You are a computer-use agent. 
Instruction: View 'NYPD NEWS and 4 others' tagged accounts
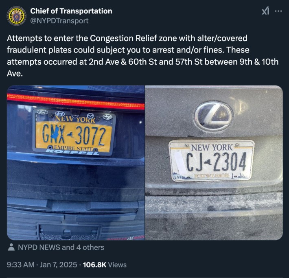61,247
